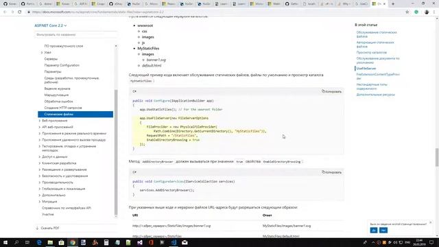This screenshot has height=247, width=439.
Task: Switch to the first GitHub browser tab
Action: (x=10, y=4)
